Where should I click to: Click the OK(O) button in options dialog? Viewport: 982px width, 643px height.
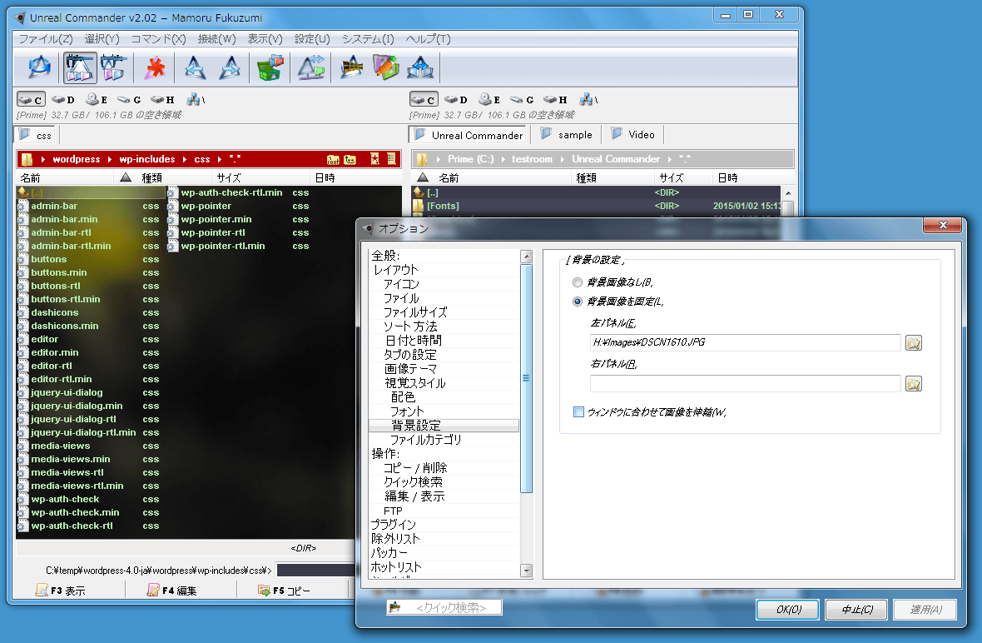pos(788,610)
